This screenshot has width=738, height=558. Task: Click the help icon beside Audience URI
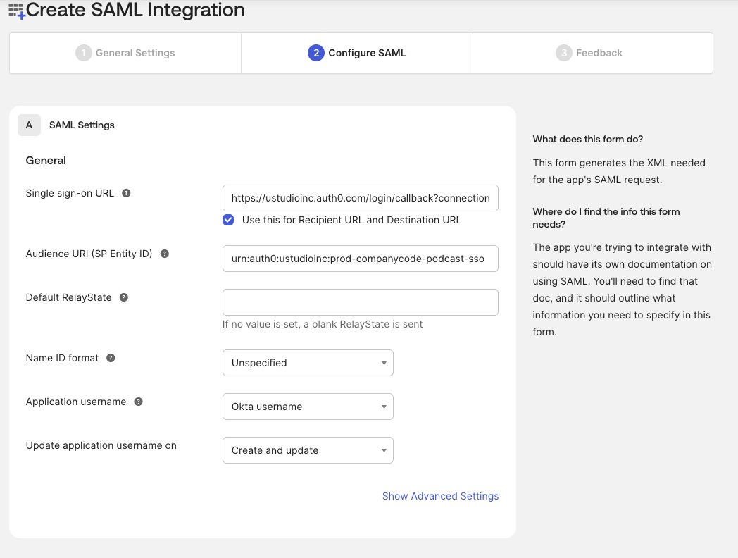(x=164, y=254)
